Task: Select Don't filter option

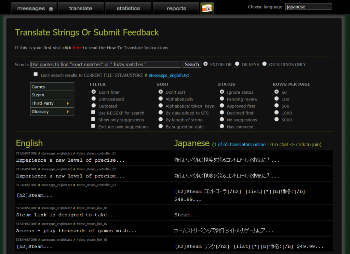Action: (x=94, y=92)
